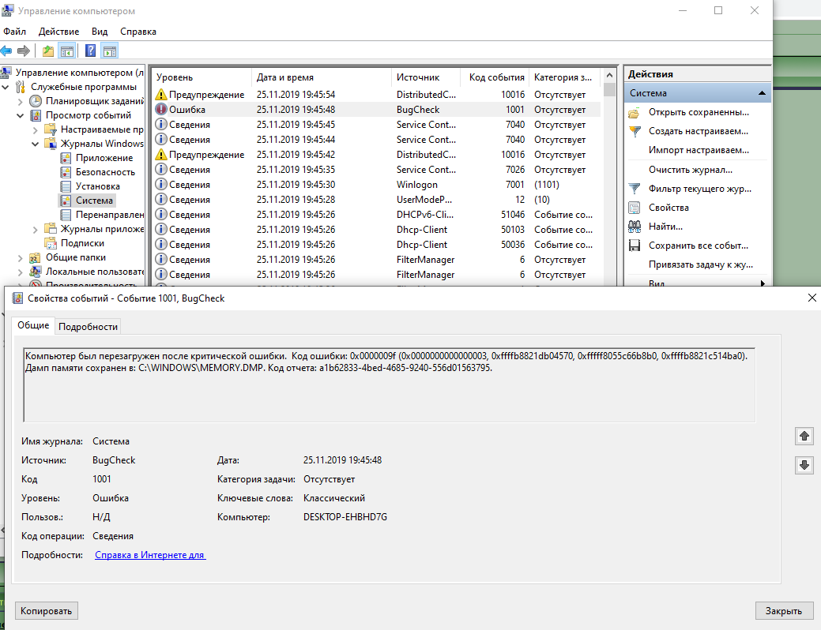Click the Копировать button
Screen dimensions: 821x630
pos(46,610)
